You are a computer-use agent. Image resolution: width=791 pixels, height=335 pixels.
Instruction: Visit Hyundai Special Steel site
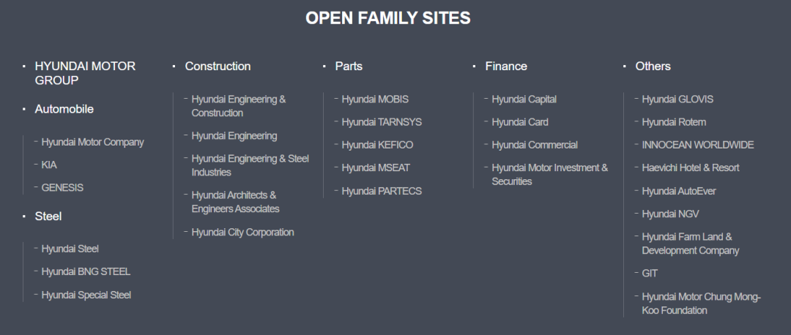coord(86,295)
